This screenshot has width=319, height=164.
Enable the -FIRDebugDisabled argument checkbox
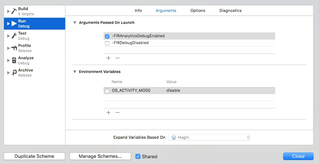pos(107,43)
